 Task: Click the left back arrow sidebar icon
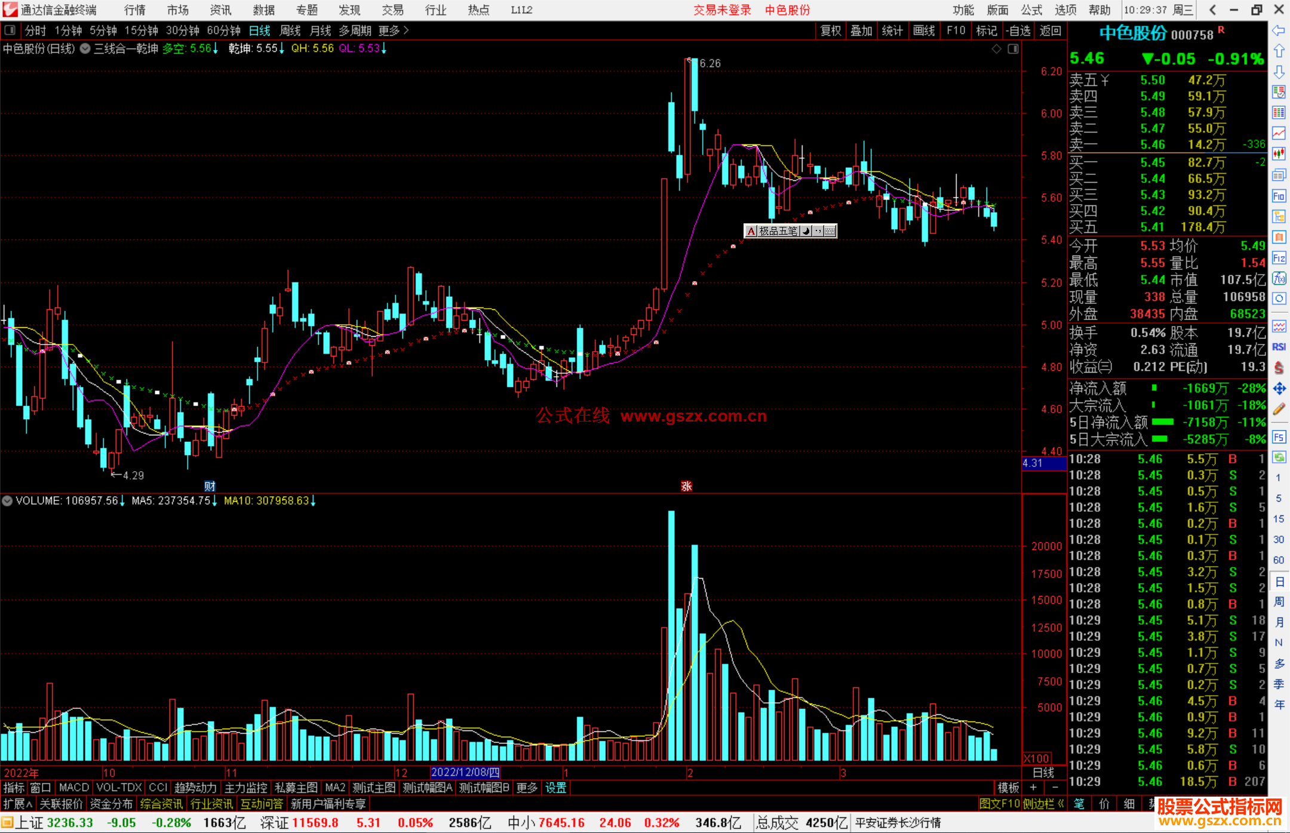pyautogui.click(x=1279, y=30)
